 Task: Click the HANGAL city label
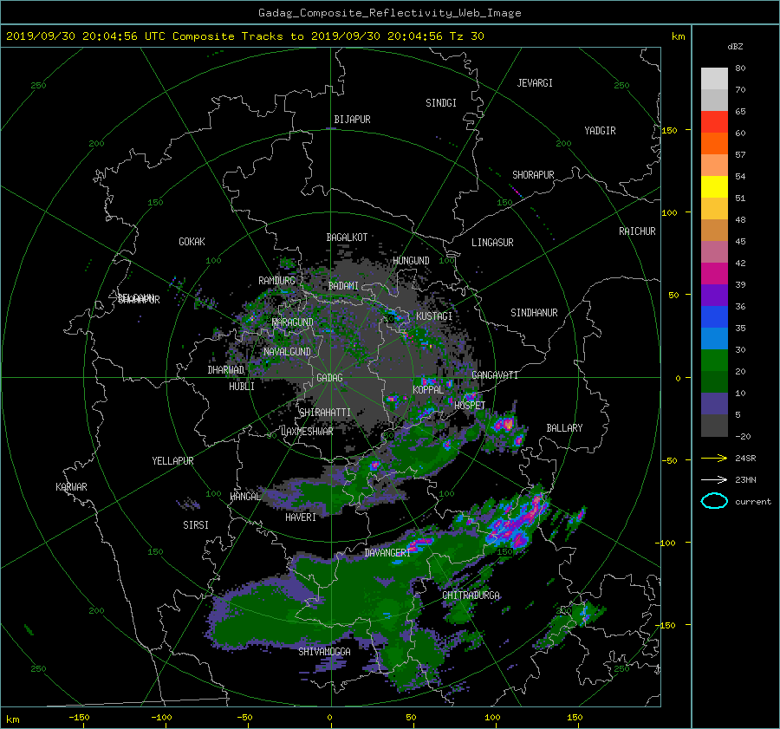click(x=244, y=497)
